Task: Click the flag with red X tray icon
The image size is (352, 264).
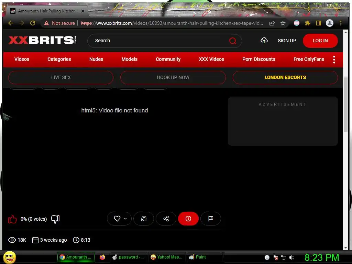Action: click(x=275, y=257)
